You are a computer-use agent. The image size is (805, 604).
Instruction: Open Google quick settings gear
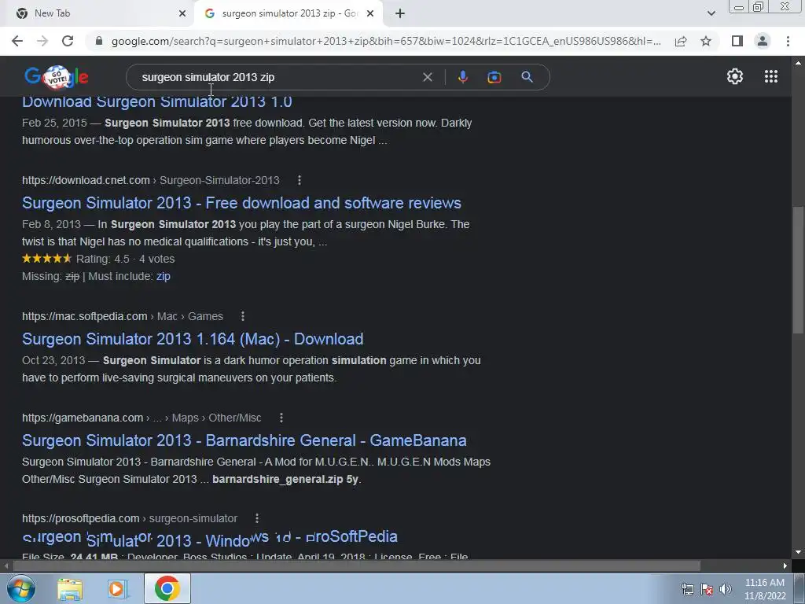pos(735,76)
